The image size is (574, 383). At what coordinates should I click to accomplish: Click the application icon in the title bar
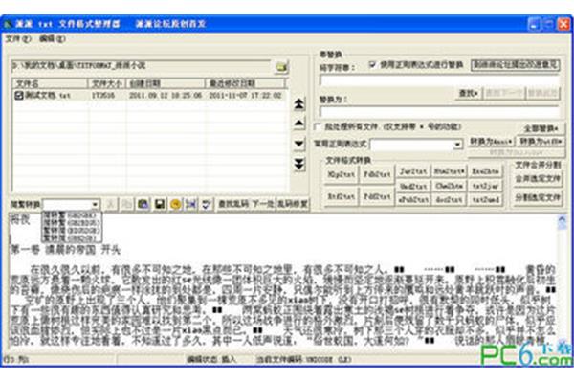8,24
